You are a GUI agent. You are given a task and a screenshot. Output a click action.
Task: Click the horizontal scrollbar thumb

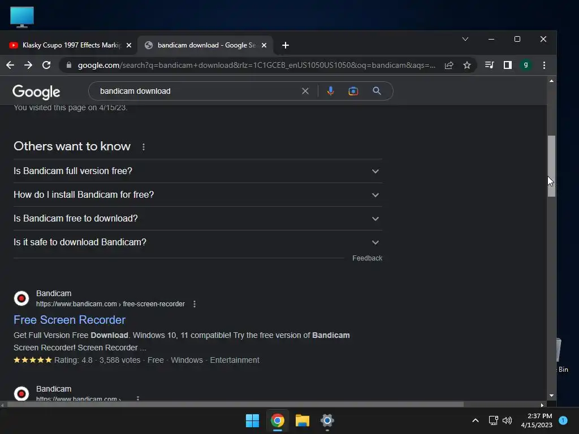(x=235, y=405)
